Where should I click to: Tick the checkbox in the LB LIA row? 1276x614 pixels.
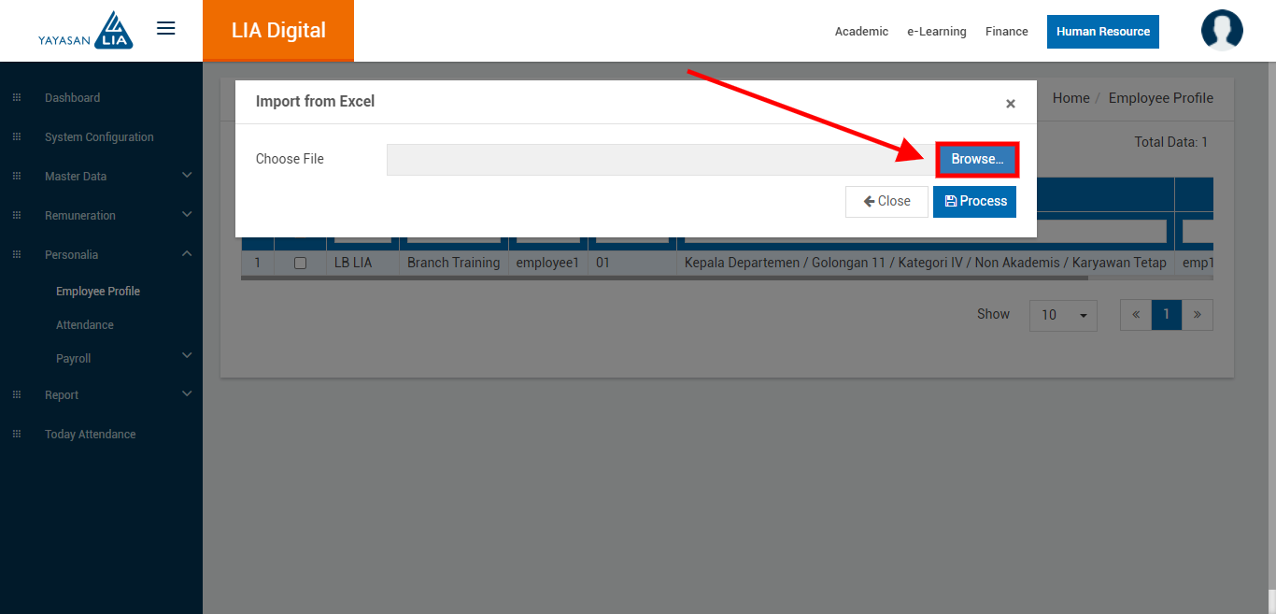tap(300, 264)
